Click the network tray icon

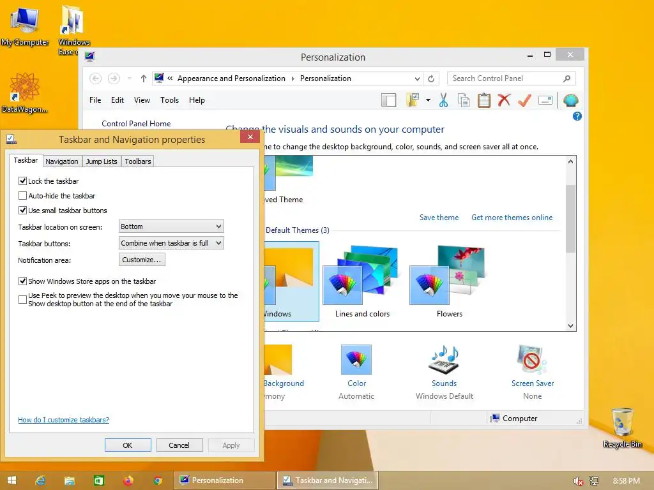coord(594,481)
